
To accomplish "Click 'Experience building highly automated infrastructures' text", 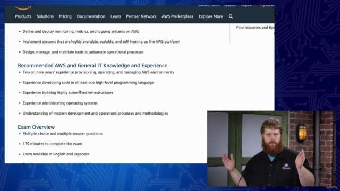I will 68,93.
